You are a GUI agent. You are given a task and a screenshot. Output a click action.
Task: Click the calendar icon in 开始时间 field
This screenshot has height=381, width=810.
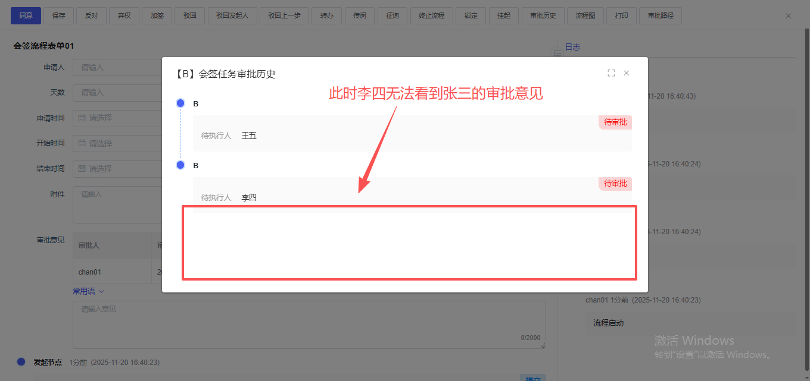coord(82,143)
